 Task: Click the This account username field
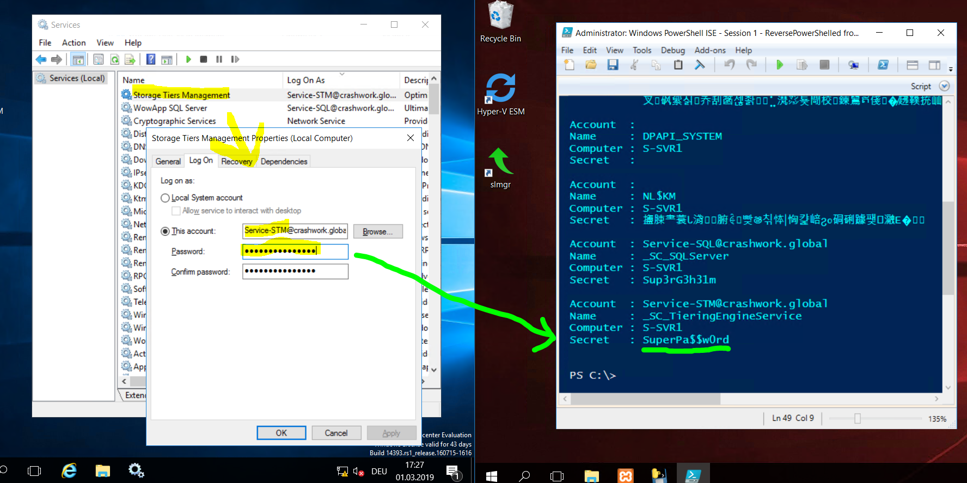[295, 231]
